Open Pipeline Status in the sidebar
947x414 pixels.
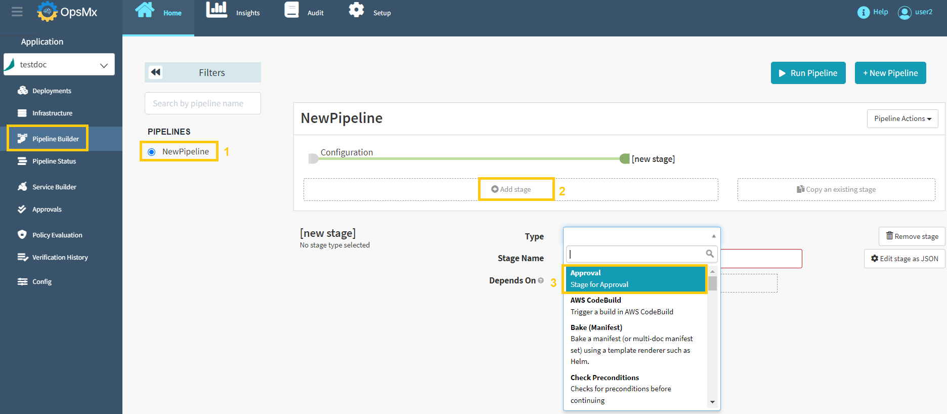pyautogui.click(x=54, y=161)
